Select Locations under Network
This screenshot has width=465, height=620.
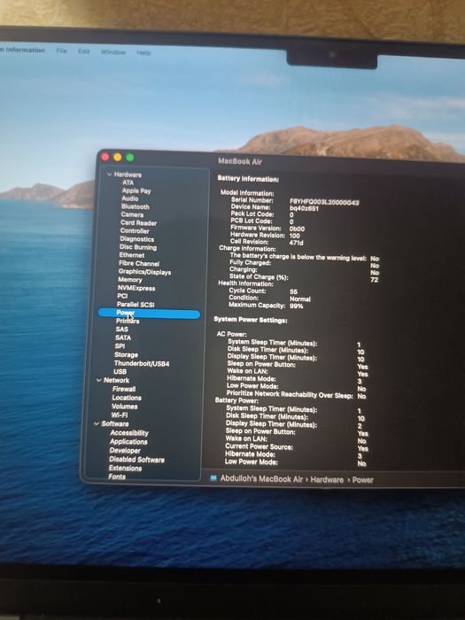pos(127,398)
